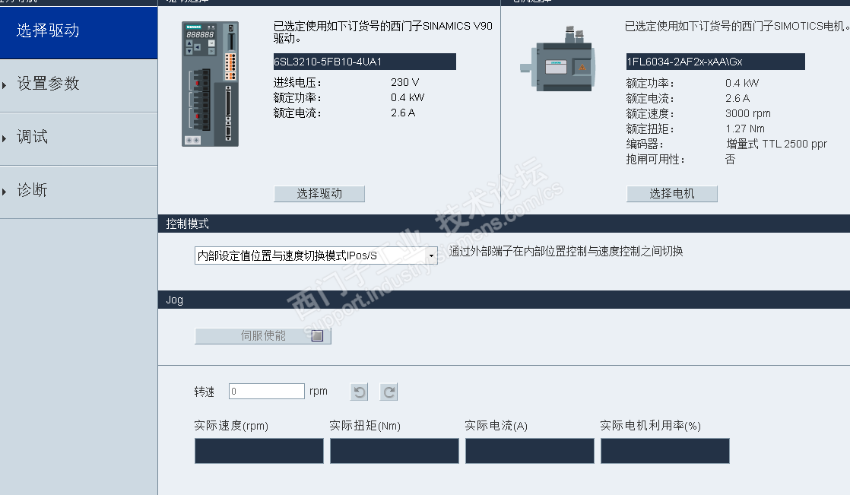Click the 控制模式 section header
Image resolution: width=850 pixels, height=495 pixels.
click(503, 224)
